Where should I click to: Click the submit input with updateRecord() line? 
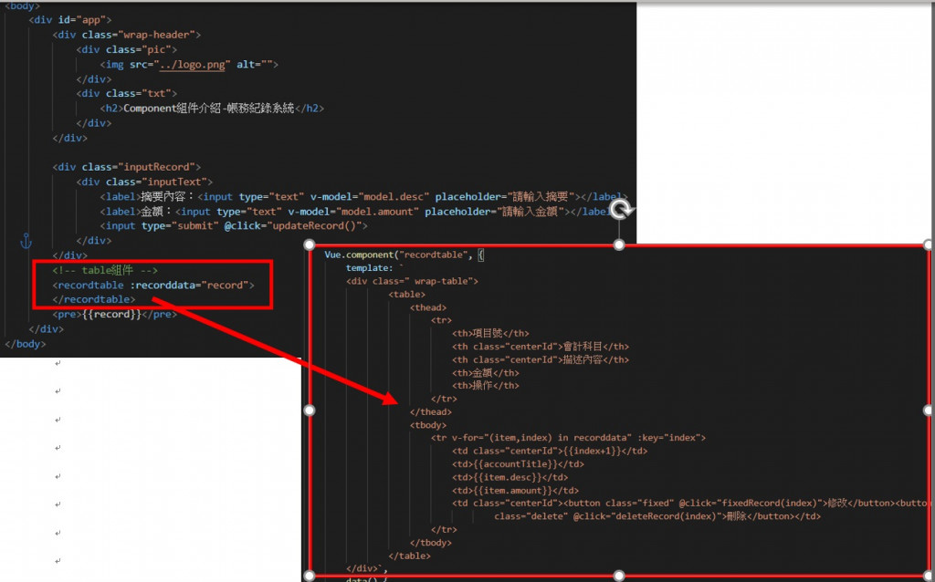234,225
